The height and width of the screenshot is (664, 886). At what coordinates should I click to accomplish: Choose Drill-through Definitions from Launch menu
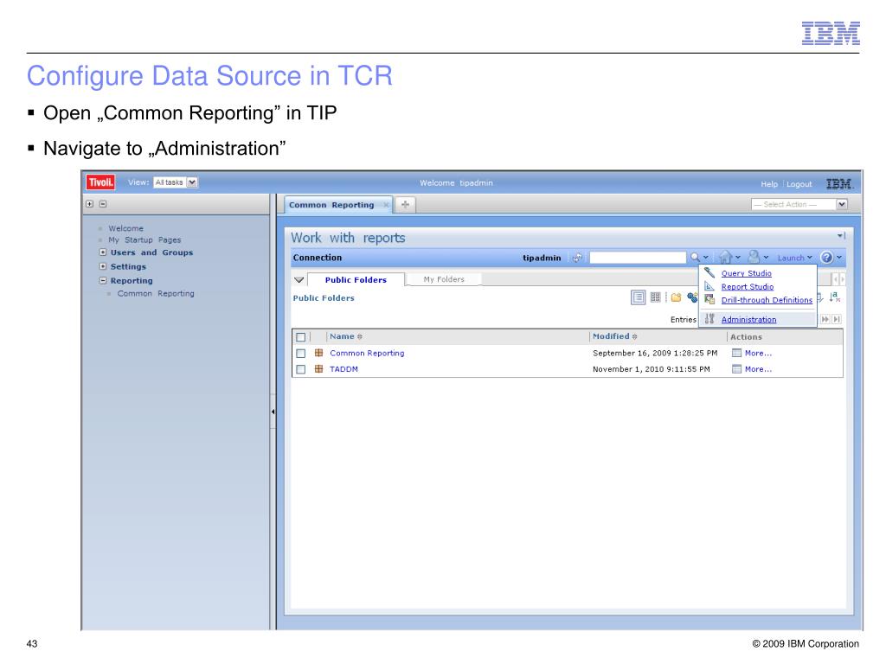pyautogui.click(x=767, y=300)
